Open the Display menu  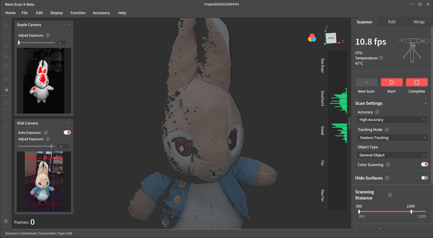coord(57,13)
